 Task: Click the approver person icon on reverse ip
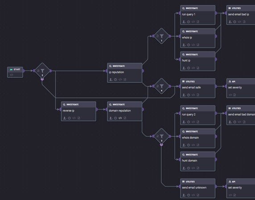click(65, 118)
